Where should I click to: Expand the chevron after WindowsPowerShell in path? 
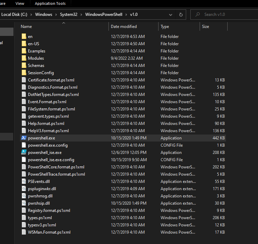click(126, 14)
